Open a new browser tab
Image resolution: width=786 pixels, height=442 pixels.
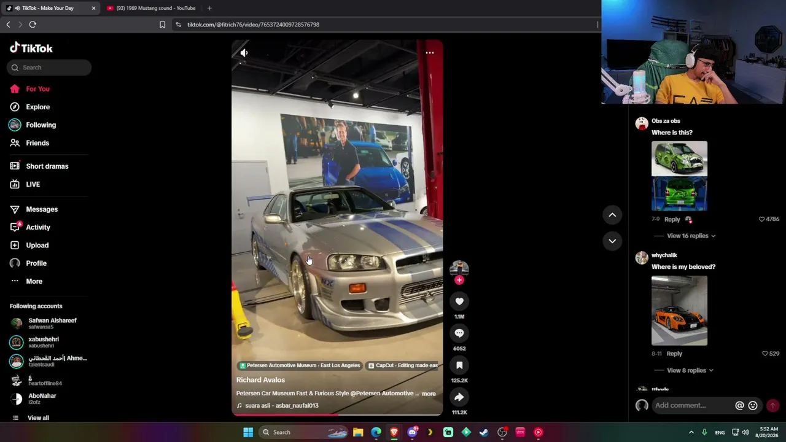tap(209, 8)
